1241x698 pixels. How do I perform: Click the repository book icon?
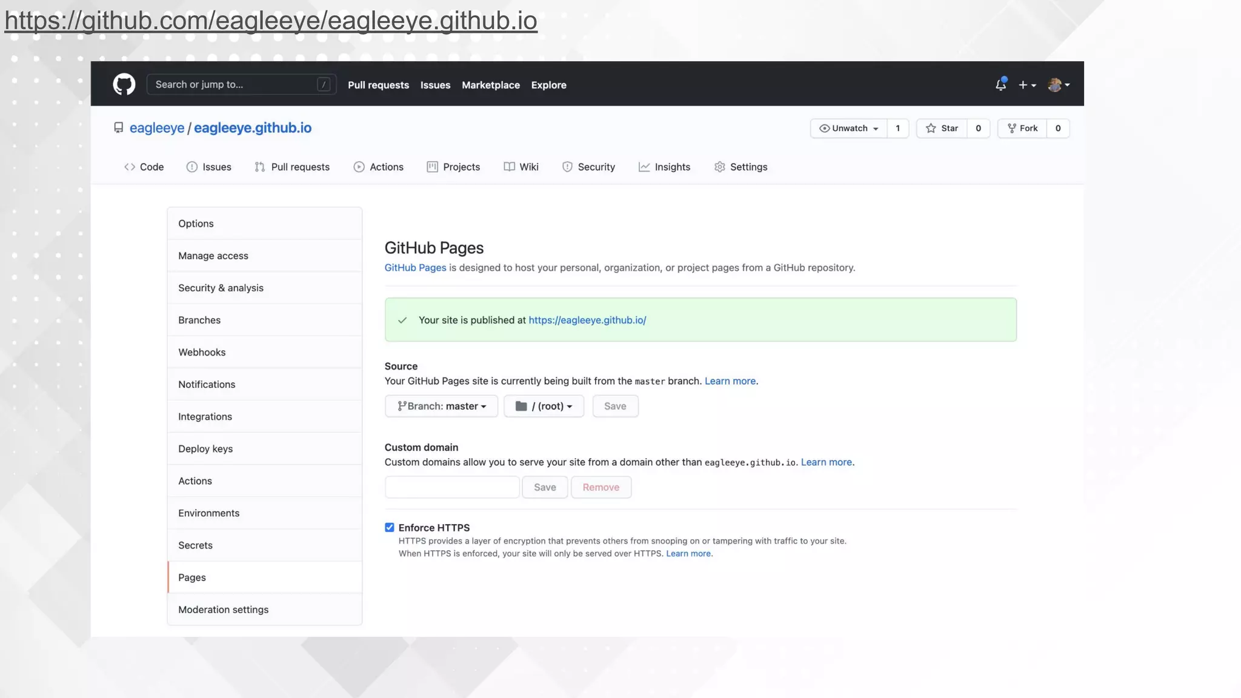pyautogui.click(x=118, y=128)
